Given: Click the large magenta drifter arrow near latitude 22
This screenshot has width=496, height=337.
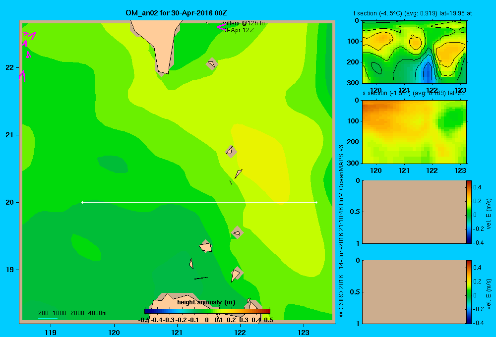Looking at the screenshot, I should coord(22,76).
